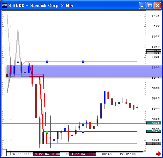Screen dimensions: 163x158
Task: Click the 5816 price tag on scale
Action: tap(153, 144)
